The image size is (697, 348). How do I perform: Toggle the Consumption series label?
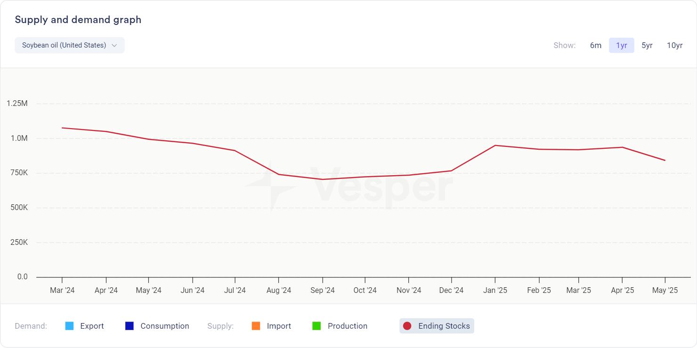[x=165, y=326]
